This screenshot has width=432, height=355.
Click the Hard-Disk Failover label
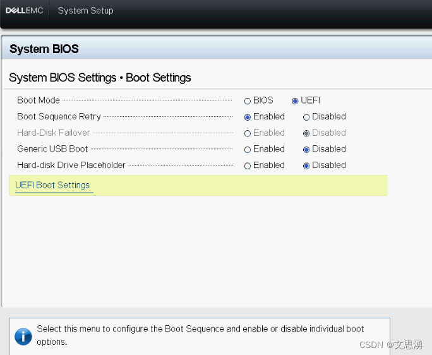click(54, 133)
